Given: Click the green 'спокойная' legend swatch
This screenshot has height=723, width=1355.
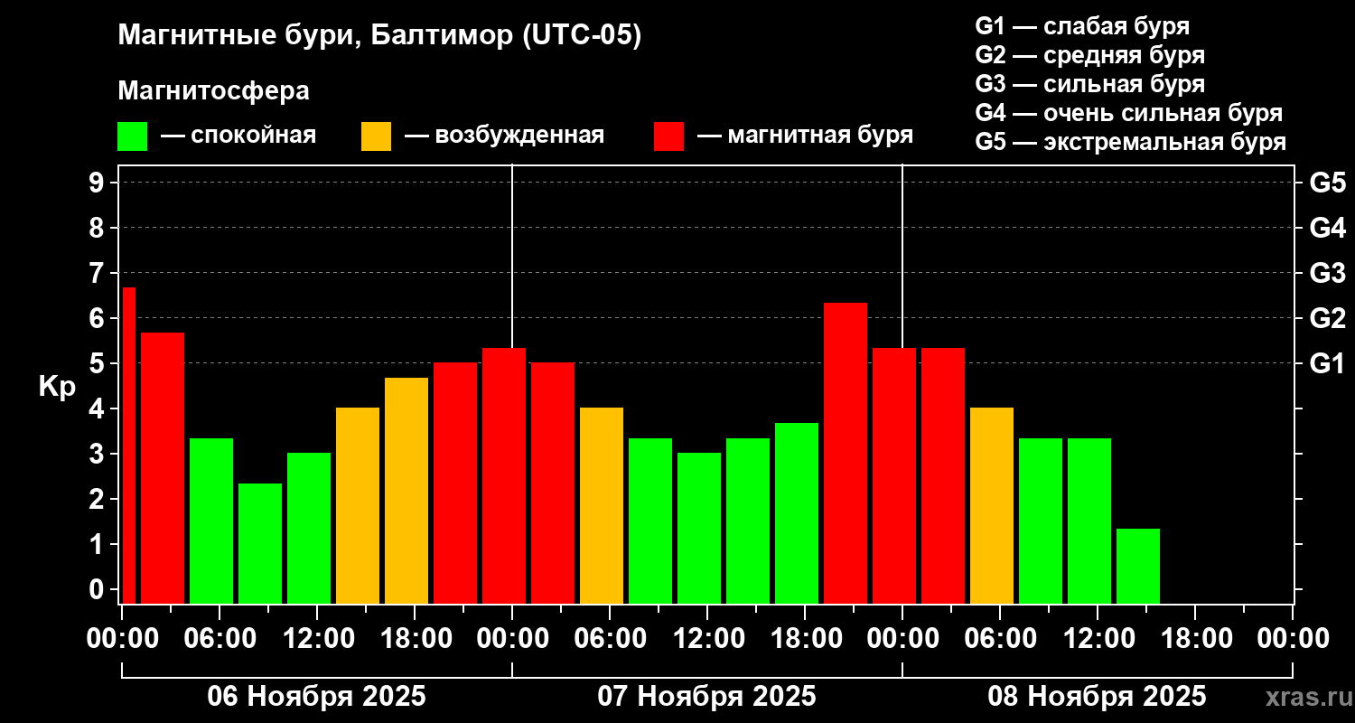Looking at the screenshot, I should [x=133, y=136].
